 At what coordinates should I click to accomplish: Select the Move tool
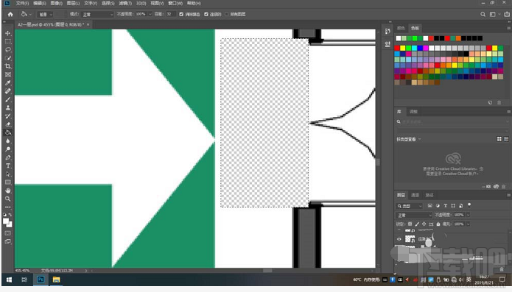point(8,33)
